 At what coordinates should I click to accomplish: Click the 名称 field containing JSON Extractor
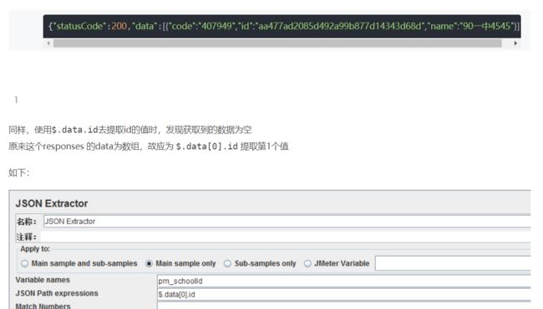[287, 222]
